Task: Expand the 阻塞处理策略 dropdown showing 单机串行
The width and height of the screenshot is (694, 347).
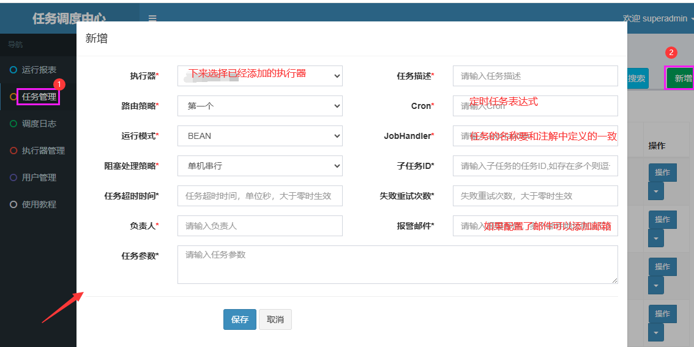Action: click(260, 166)
